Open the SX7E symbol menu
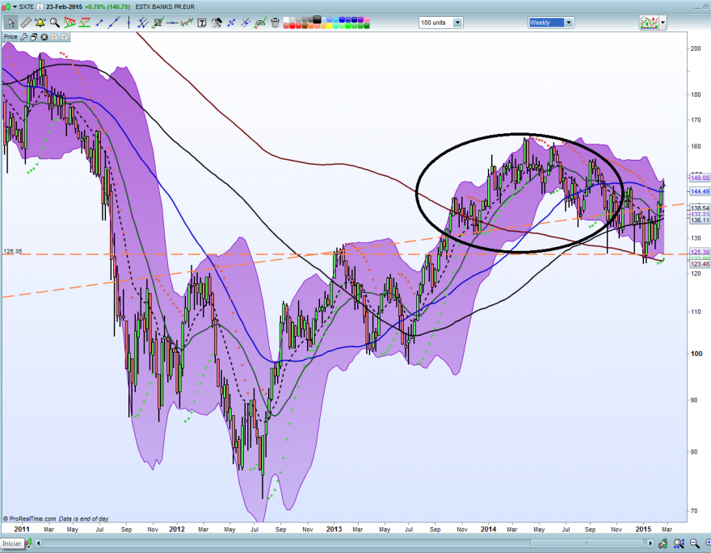Screen dimensions: 711x553 coord(15,6)
